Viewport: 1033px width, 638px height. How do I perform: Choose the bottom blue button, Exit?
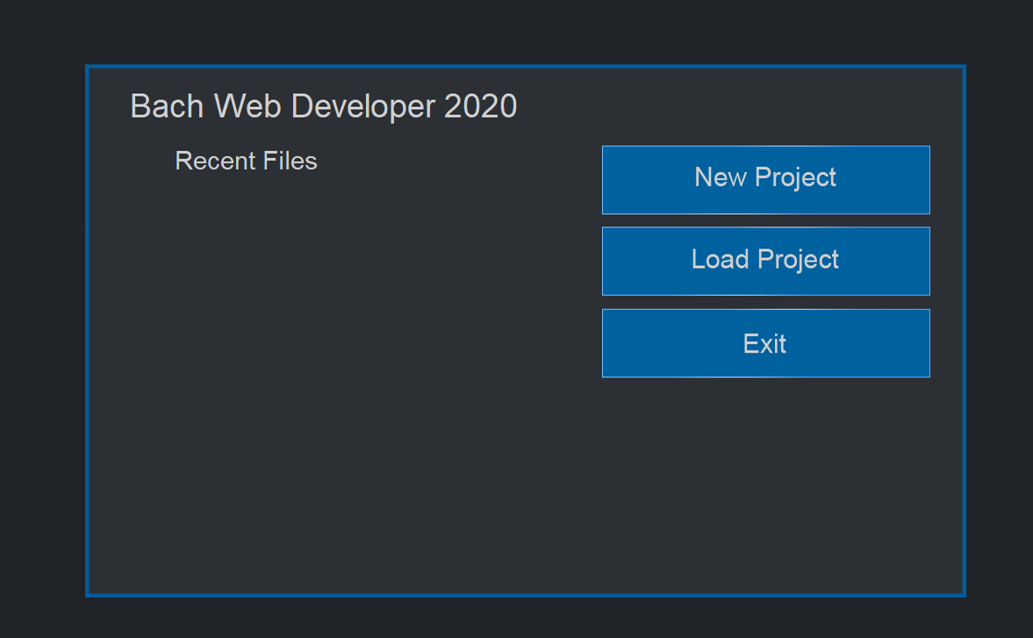click(x=765, y=343)
